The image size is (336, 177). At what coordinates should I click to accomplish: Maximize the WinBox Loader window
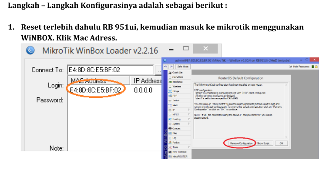186,48
